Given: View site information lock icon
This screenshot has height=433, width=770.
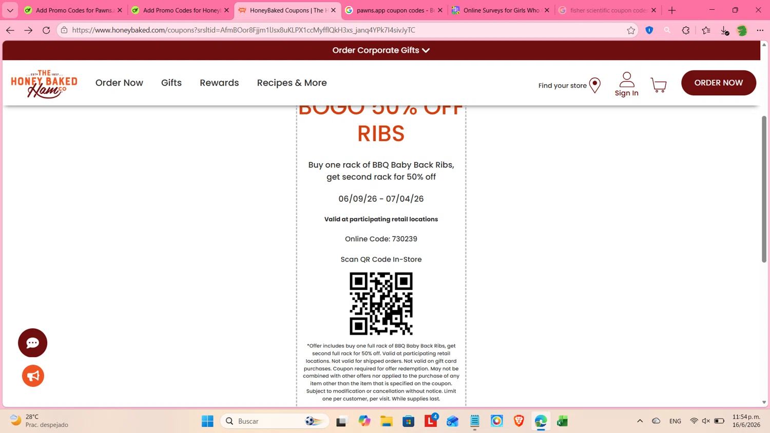Looking at the screenshot, I should click(x=64, y=30).
